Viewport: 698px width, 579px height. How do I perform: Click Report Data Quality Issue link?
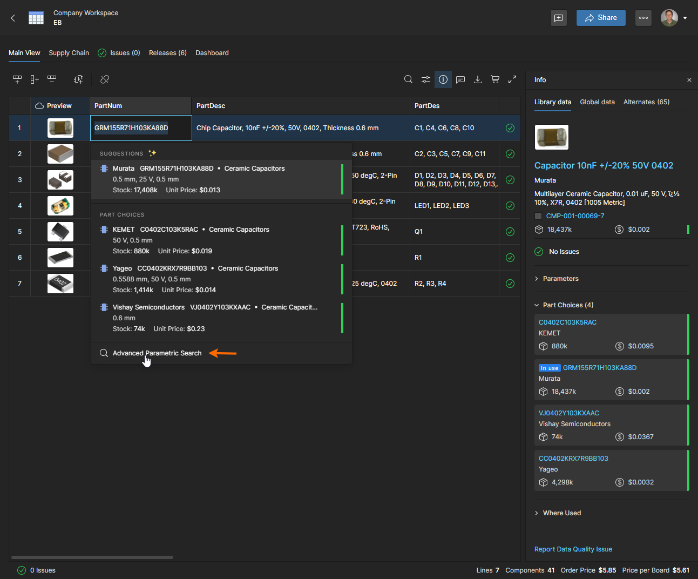tap(573, 549)
